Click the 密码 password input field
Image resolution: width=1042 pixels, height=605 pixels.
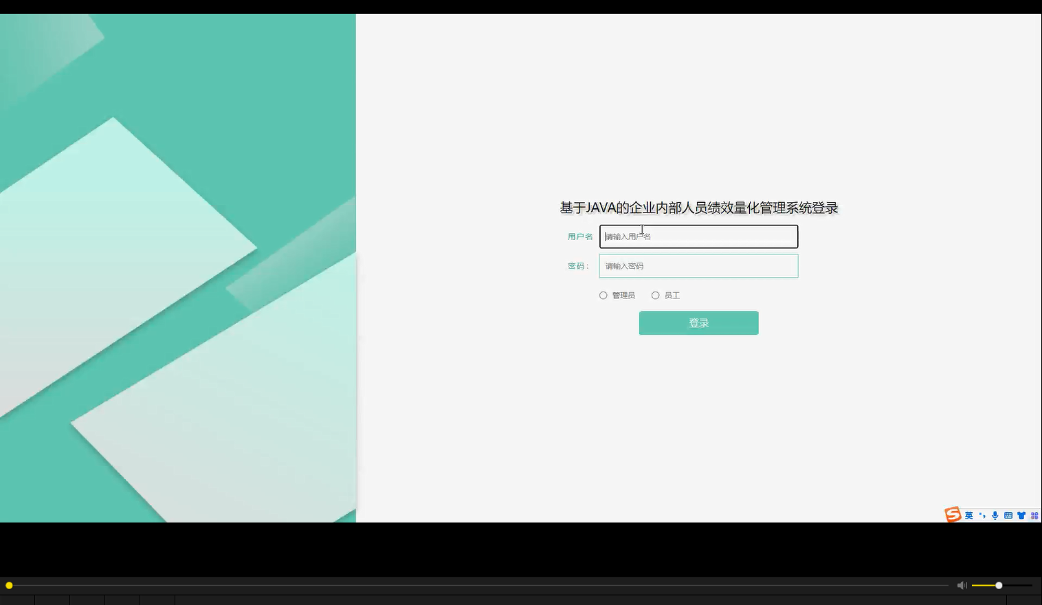(698, 266)
